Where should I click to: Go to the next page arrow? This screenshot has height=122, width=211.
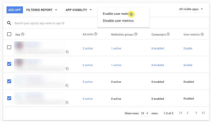196,113
